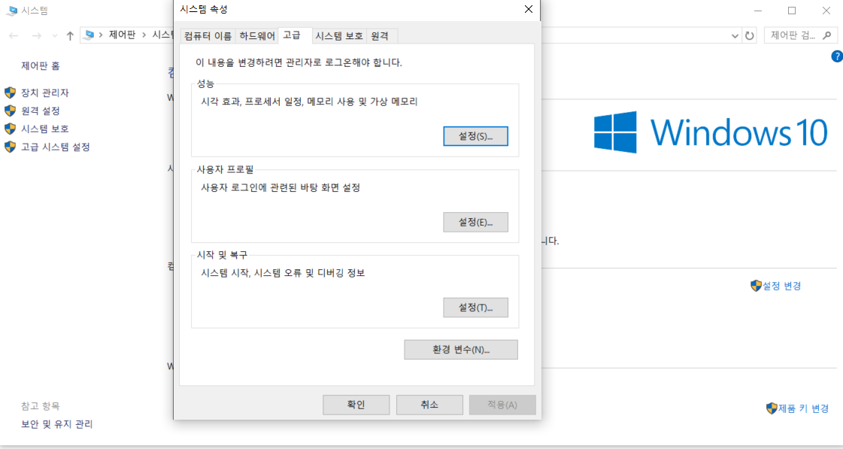Image resolution: width=843 pixels, height=449 pixels.
Task: Minimize the 시스템 window
Action: pyautogui.click(x=758, y=11)
